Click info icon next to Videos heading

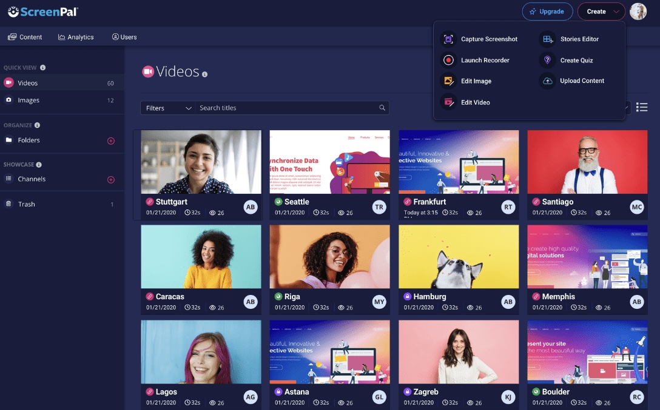pos(204,74)
